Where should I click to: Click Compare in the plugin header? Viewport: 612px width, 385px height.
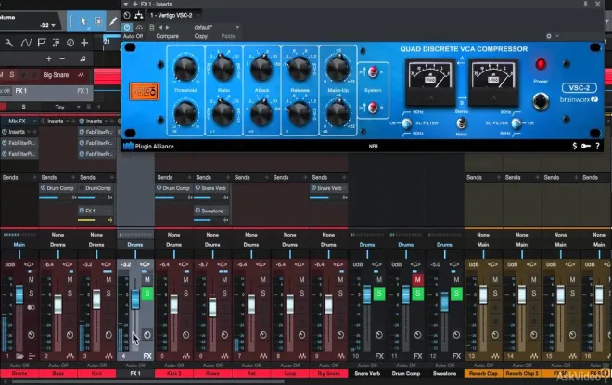coord(168,36)
